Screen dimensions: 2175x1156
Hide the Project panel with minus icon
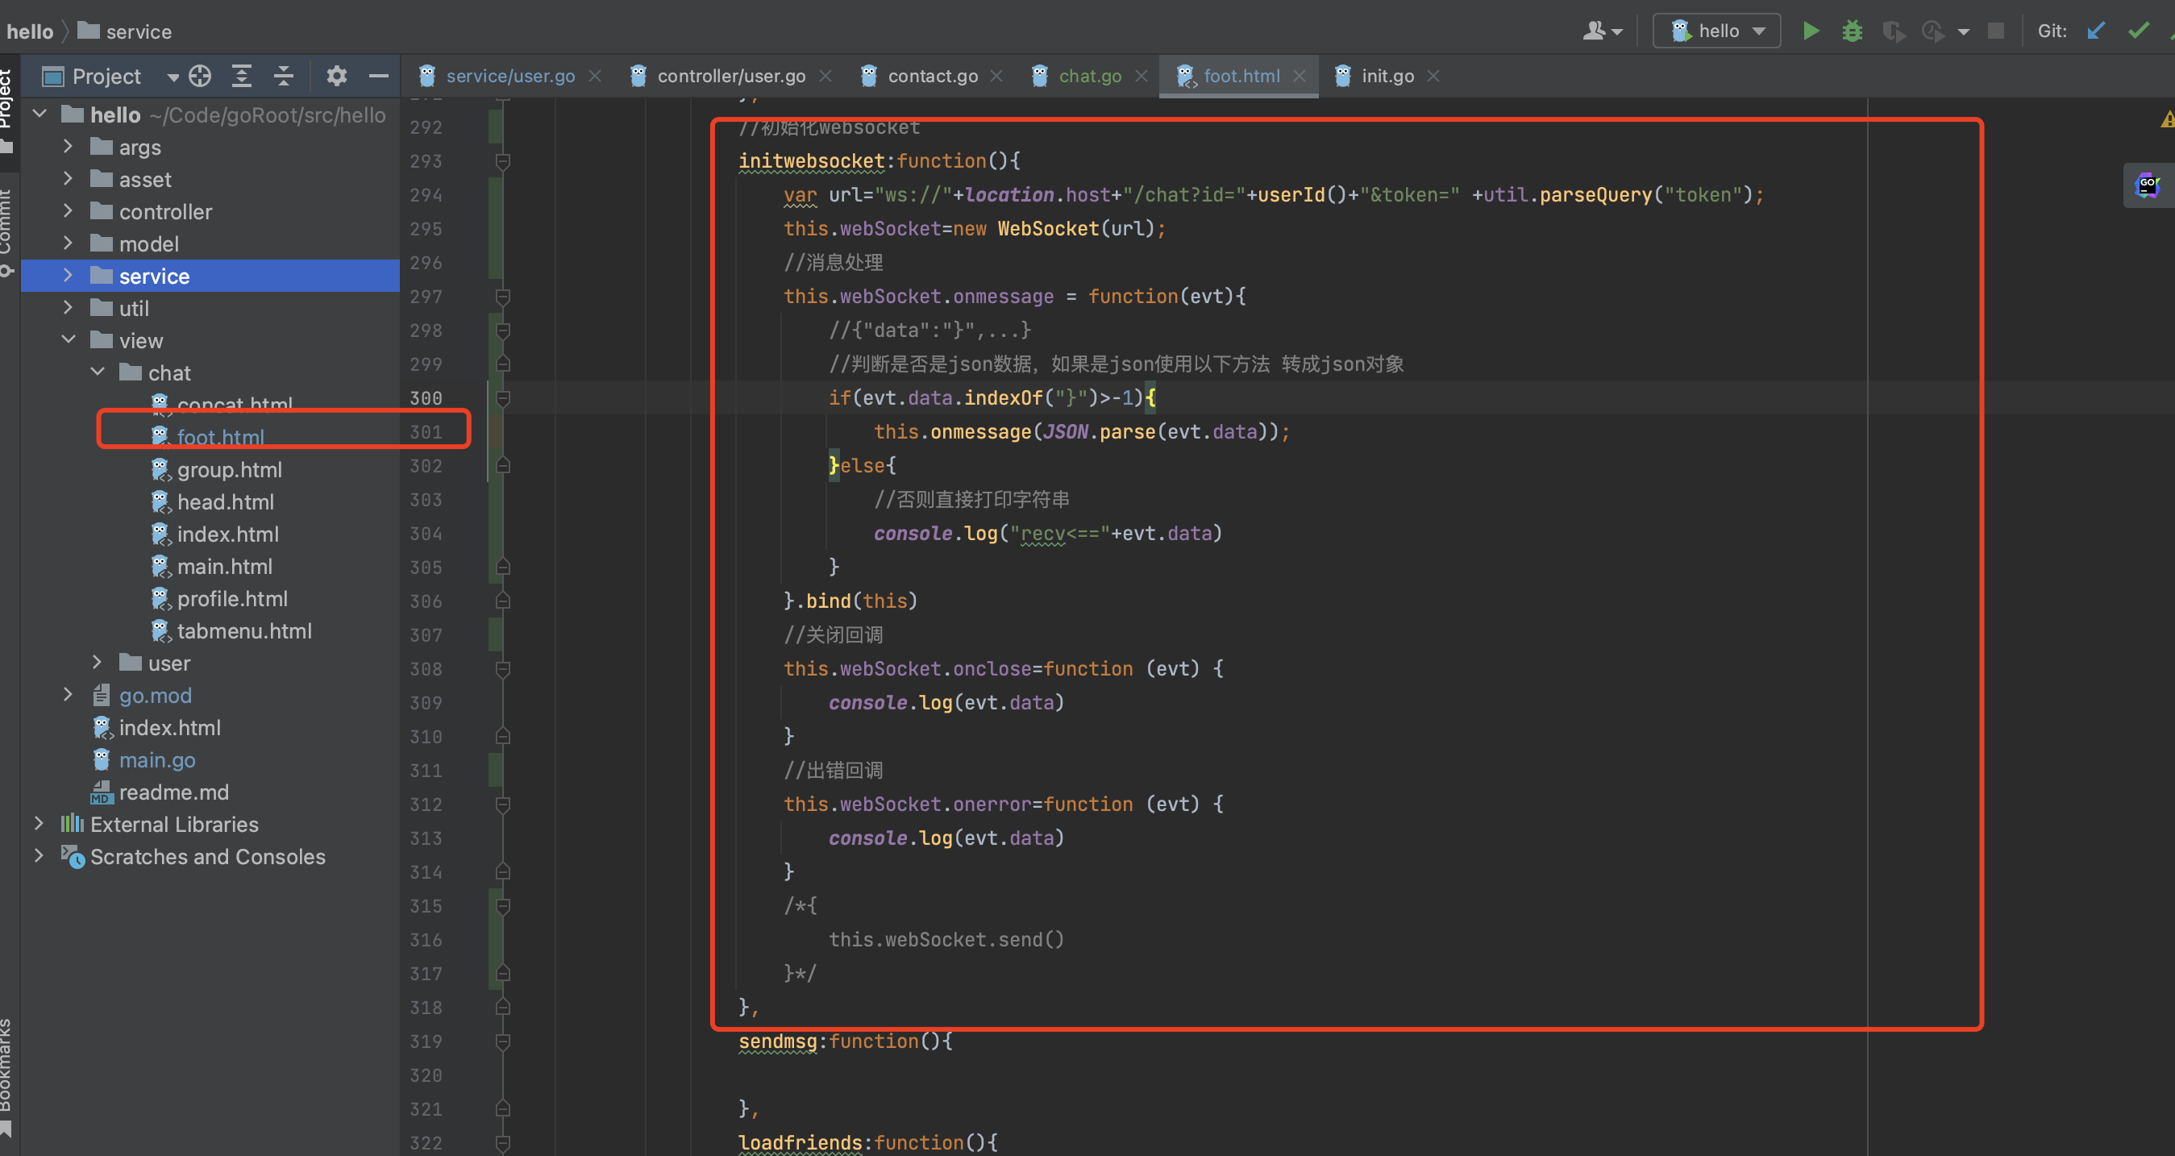pyautogui.click(x=378, y=76)
